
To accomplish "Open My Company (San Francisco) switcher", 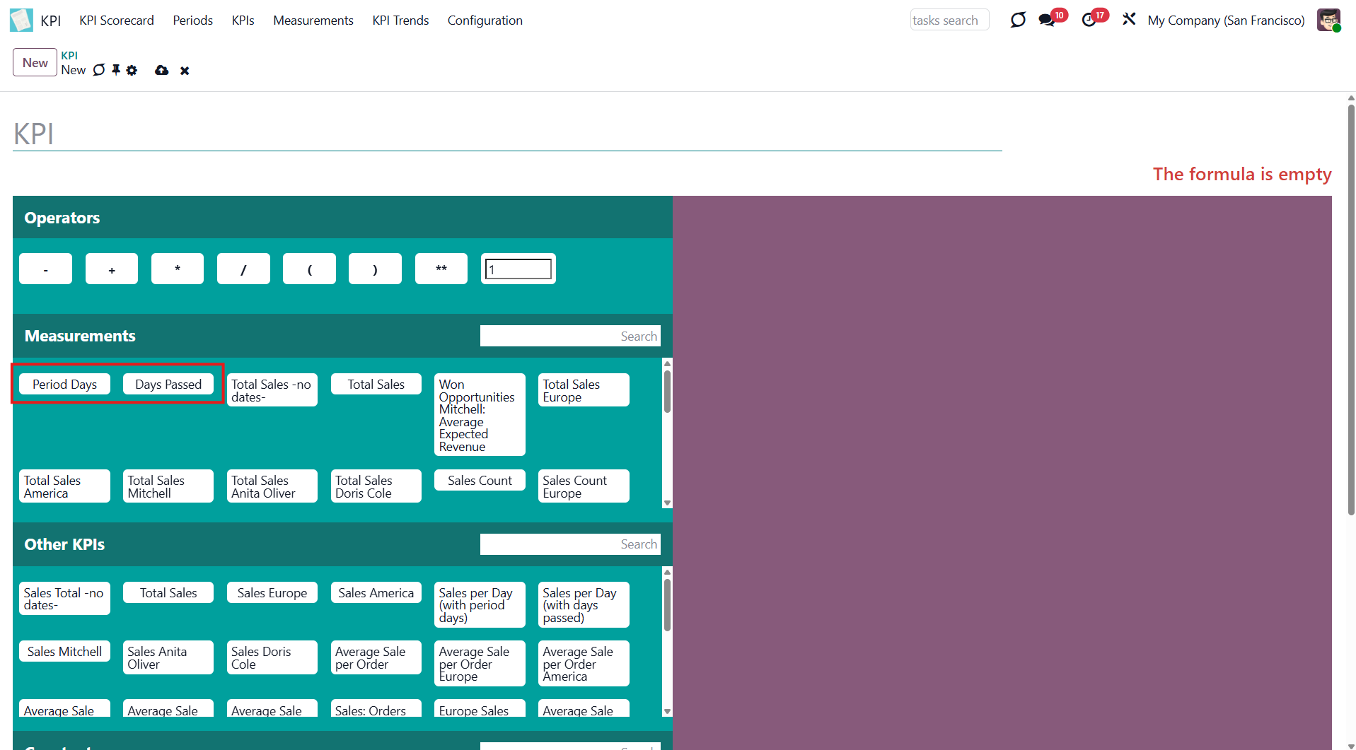I will point(1226,20).
